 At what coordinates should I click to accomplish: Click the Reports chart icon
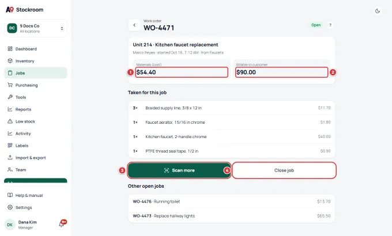(10, 109)
